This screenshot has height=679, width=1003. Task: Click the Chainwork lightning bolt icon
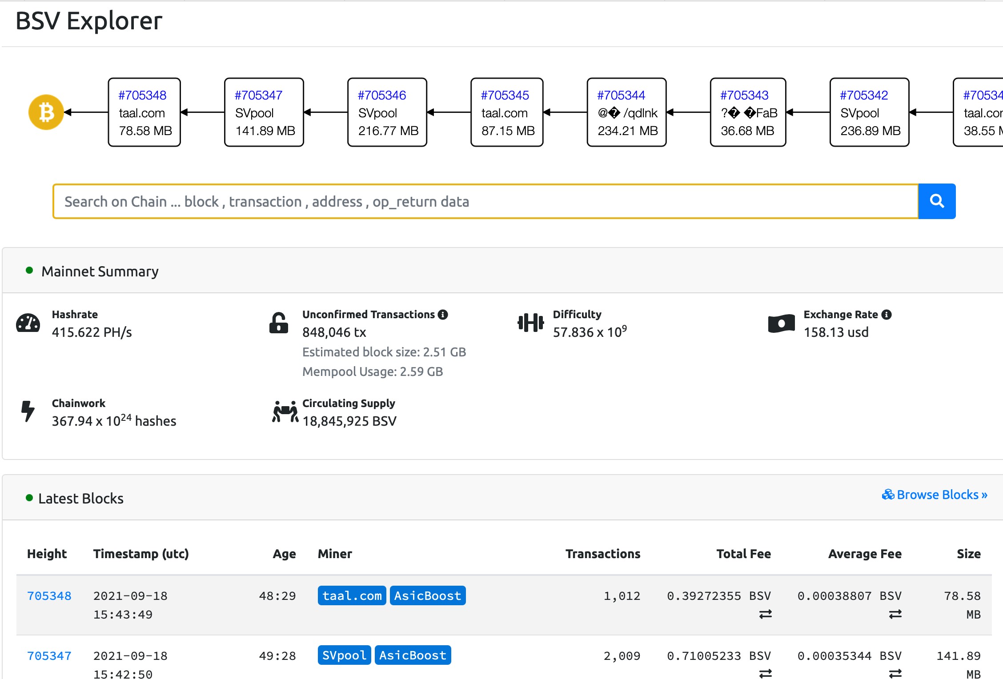(28, 411)
